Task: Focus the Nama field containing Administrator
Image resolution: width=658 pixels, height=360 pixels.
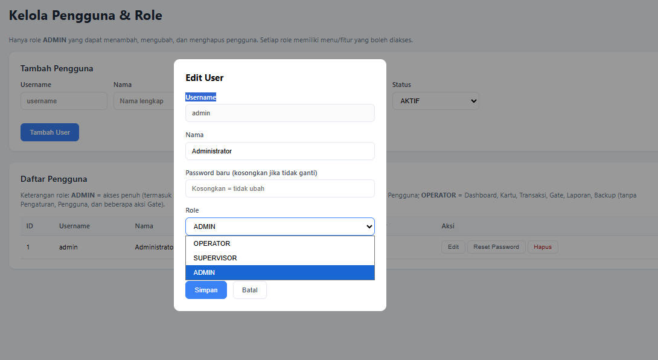Action: pyautogui.click(x=279, y=151)
